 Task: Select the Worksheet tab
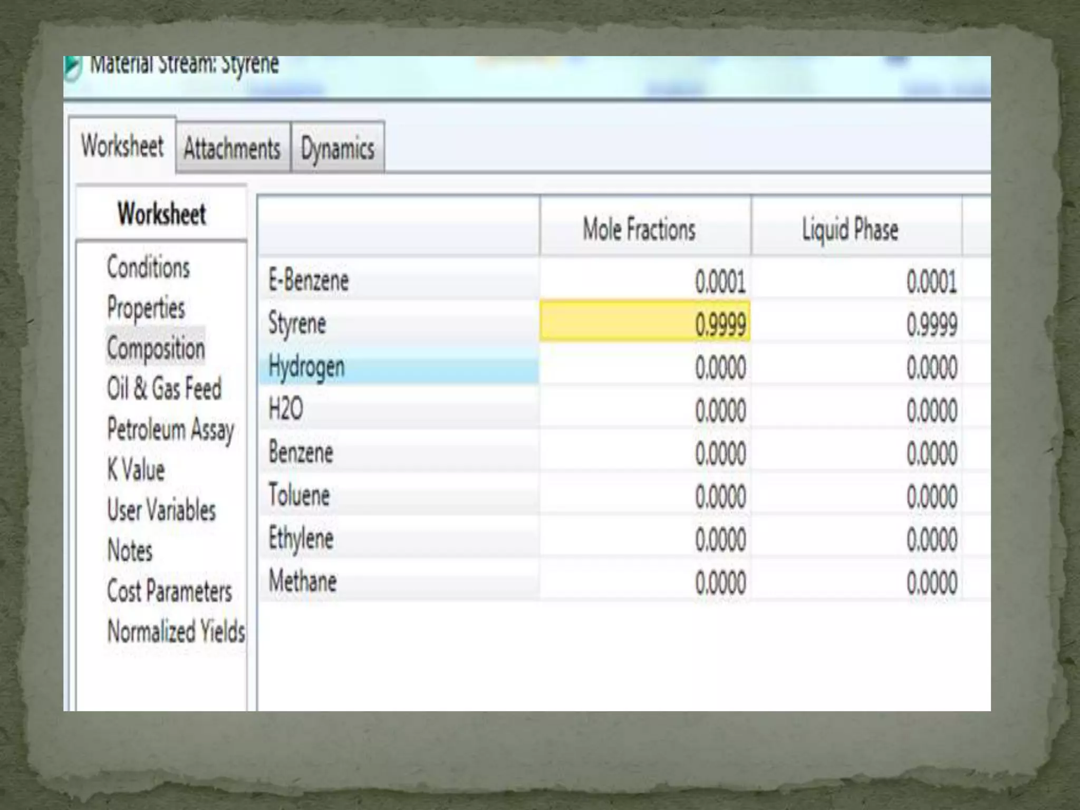122,146
